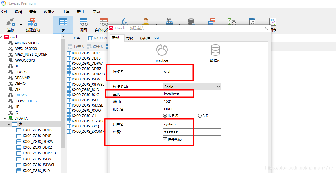Click the 图表 chart toolbar icon
Viewport: 336px width, 173px height.
(x=273, y=21)
